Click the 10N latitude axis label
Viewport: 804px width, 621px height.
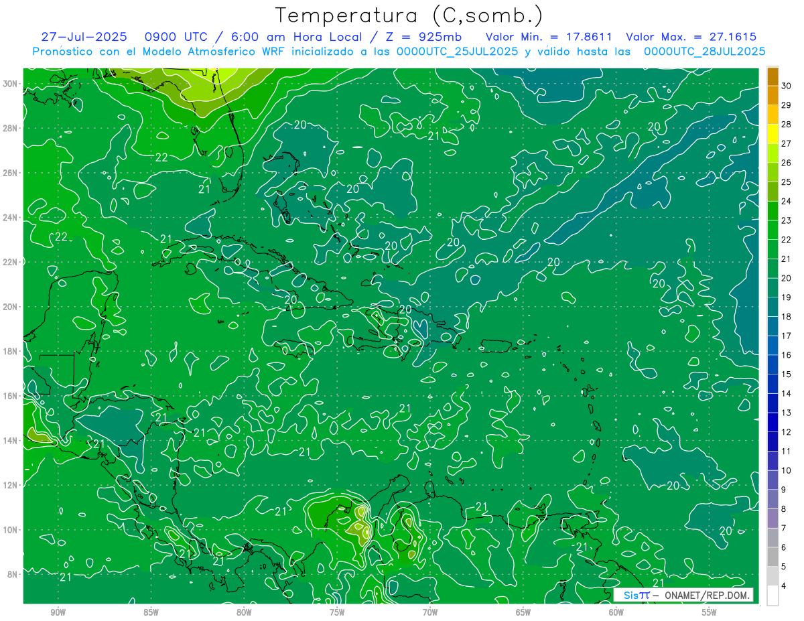(x=11, y=529)
